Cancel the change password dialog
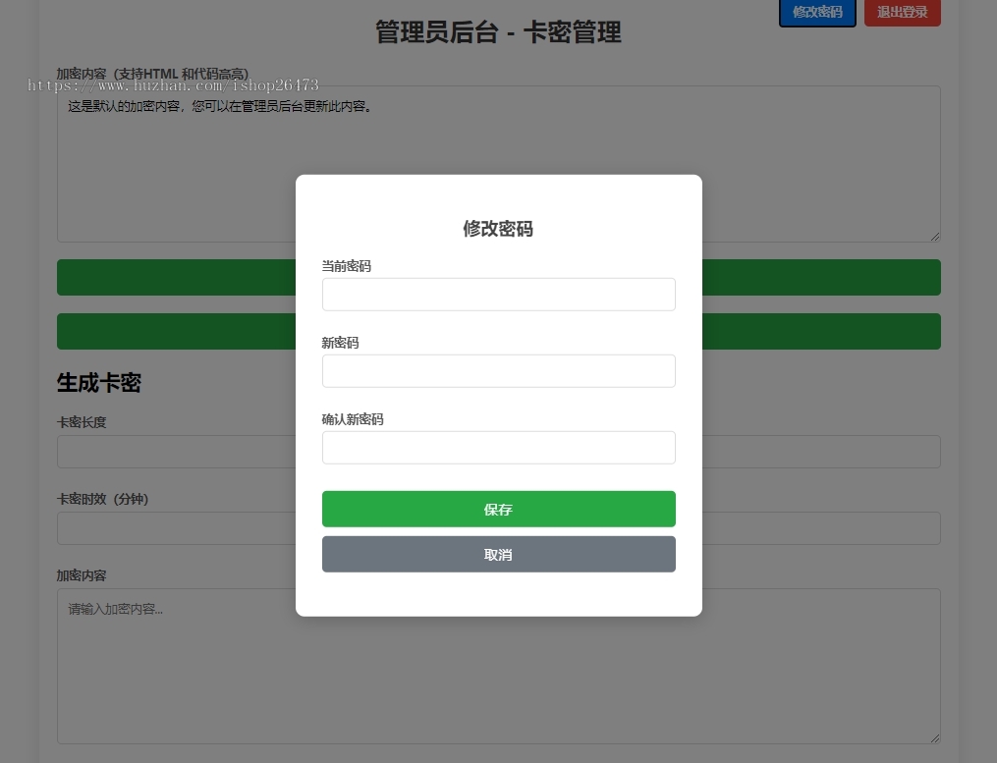 pos(499,555)
